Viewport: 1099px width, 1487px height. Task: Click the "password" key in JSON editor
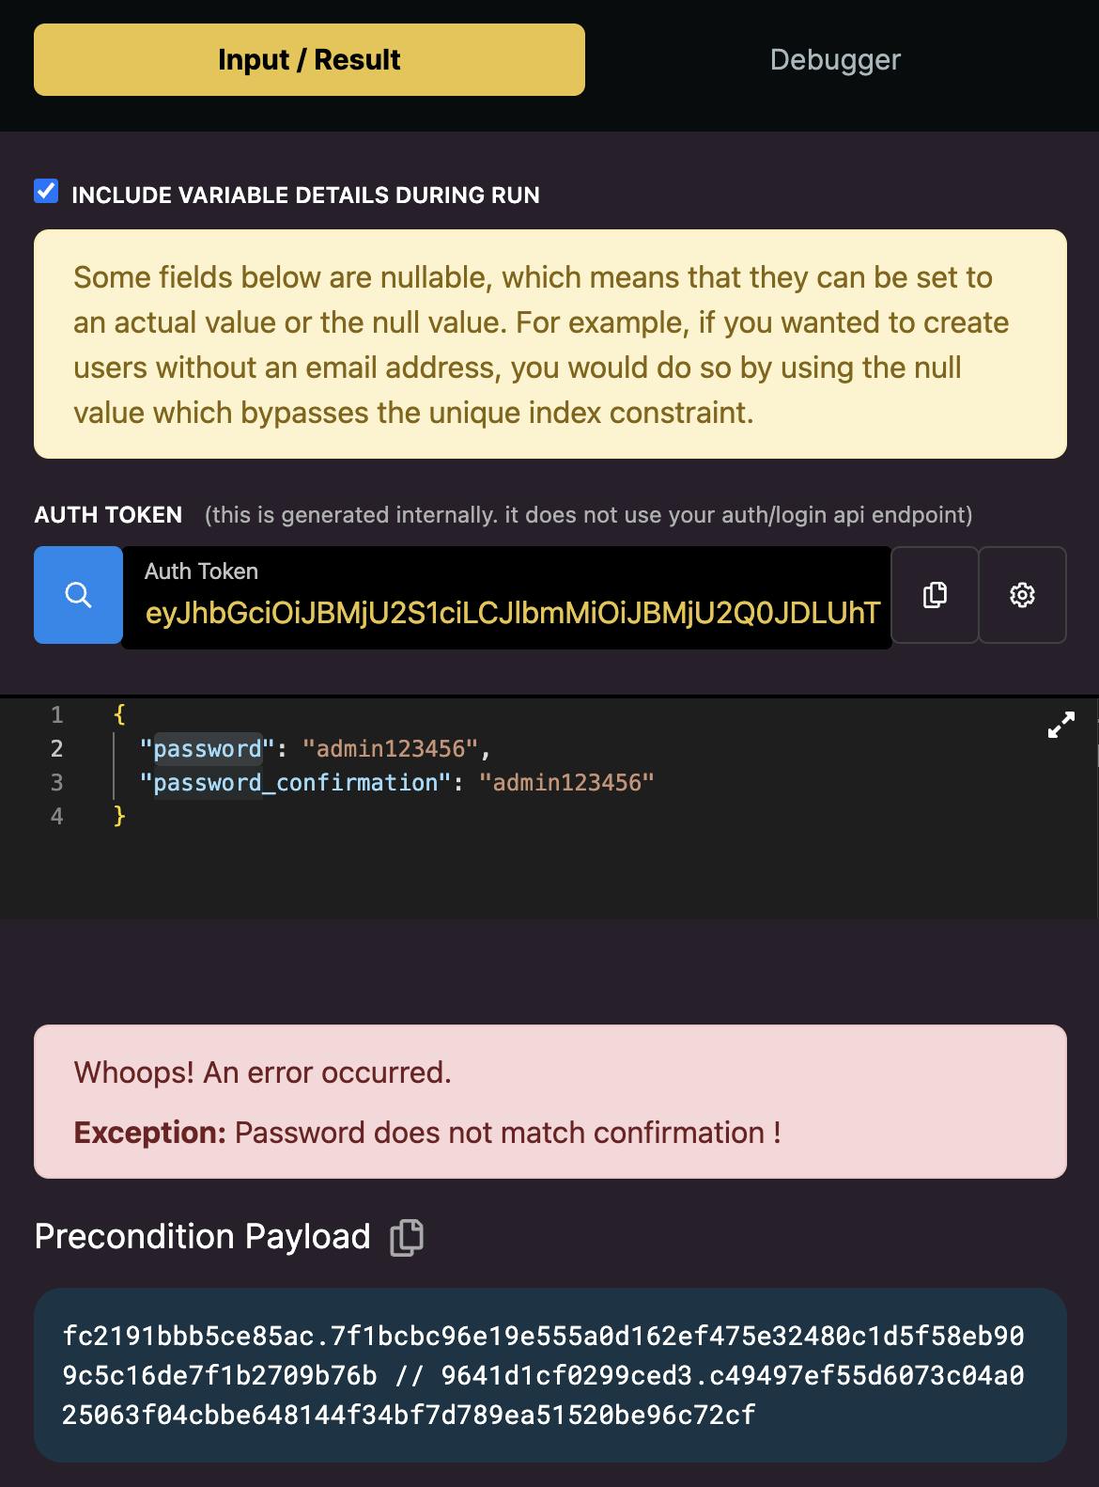208,749
